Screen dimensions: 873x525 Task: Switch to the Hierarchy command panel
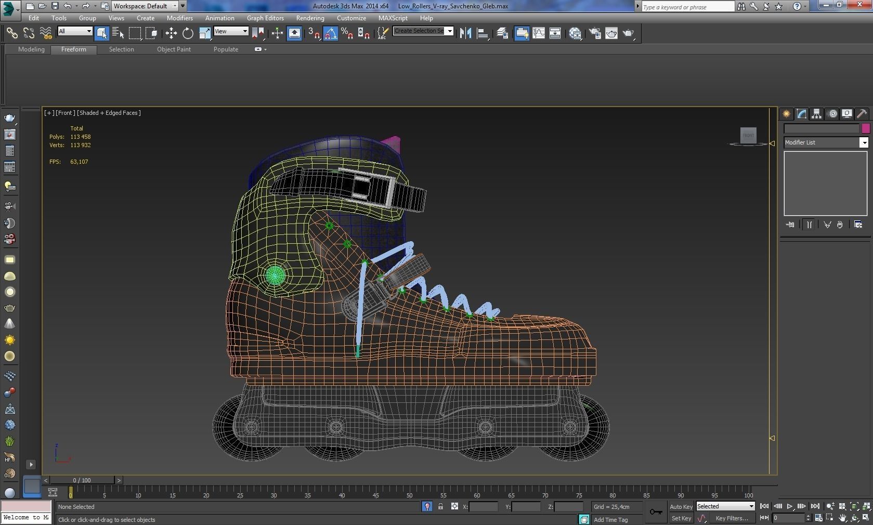click(817, 114)
